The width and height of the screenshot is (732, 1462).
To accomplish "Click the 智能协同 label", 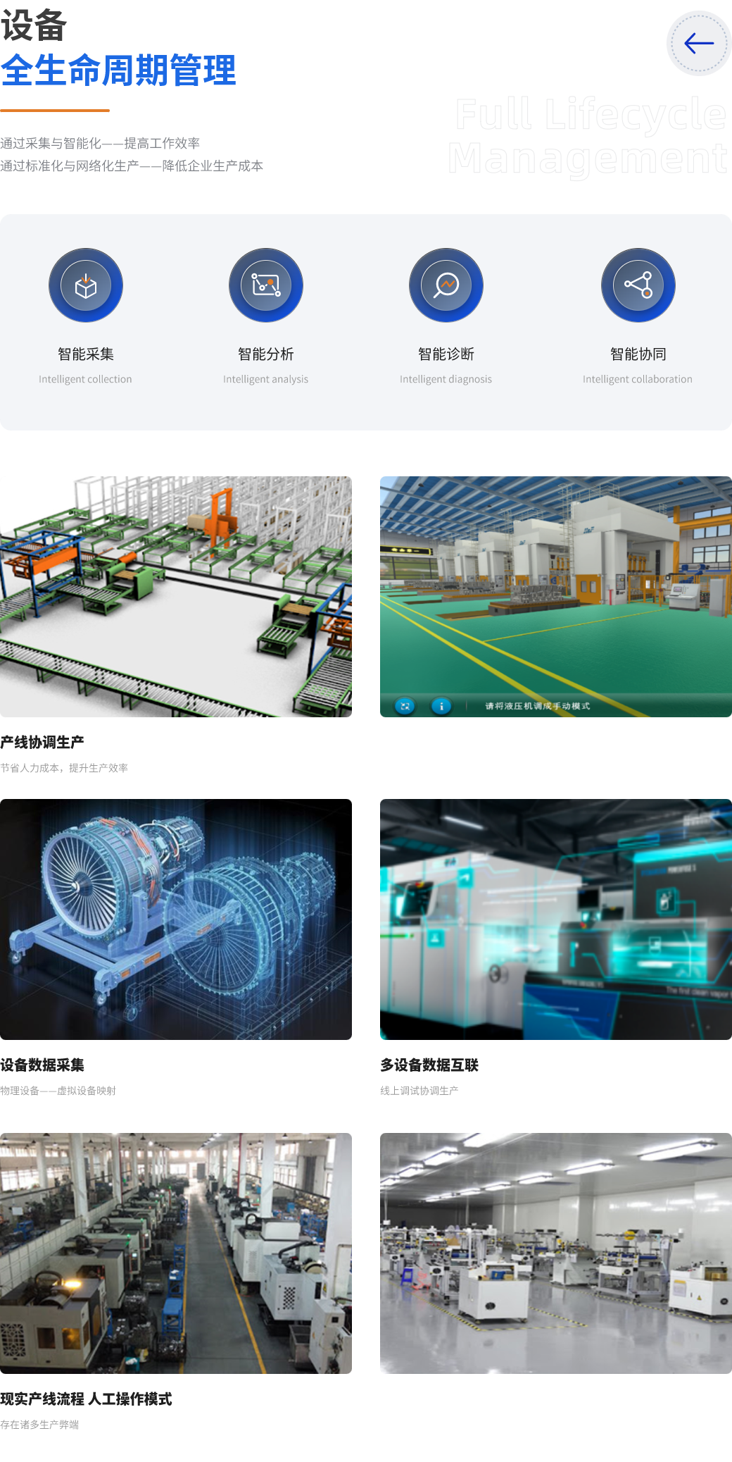I will click(638, 354).
